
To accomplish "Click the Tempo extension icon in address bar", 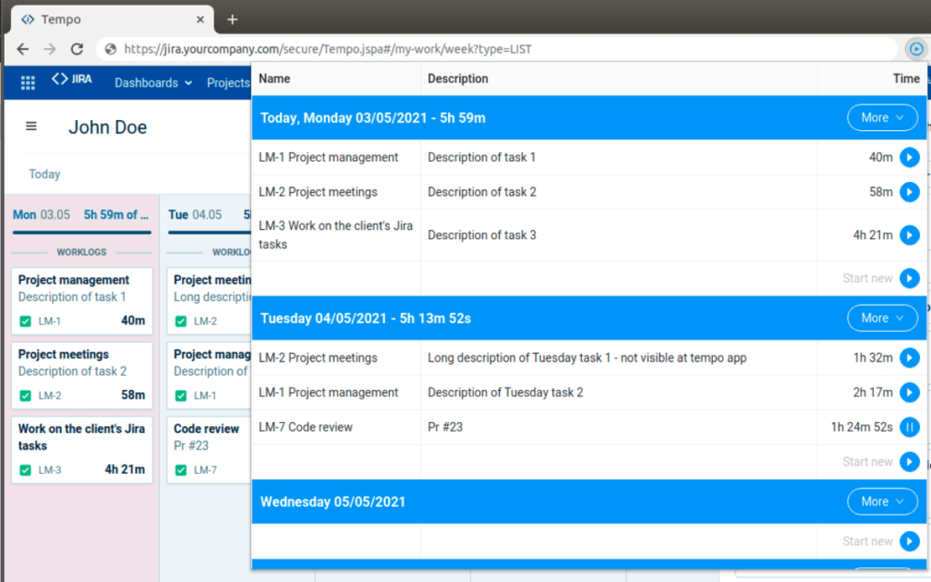I will click(x=916, y=49).
